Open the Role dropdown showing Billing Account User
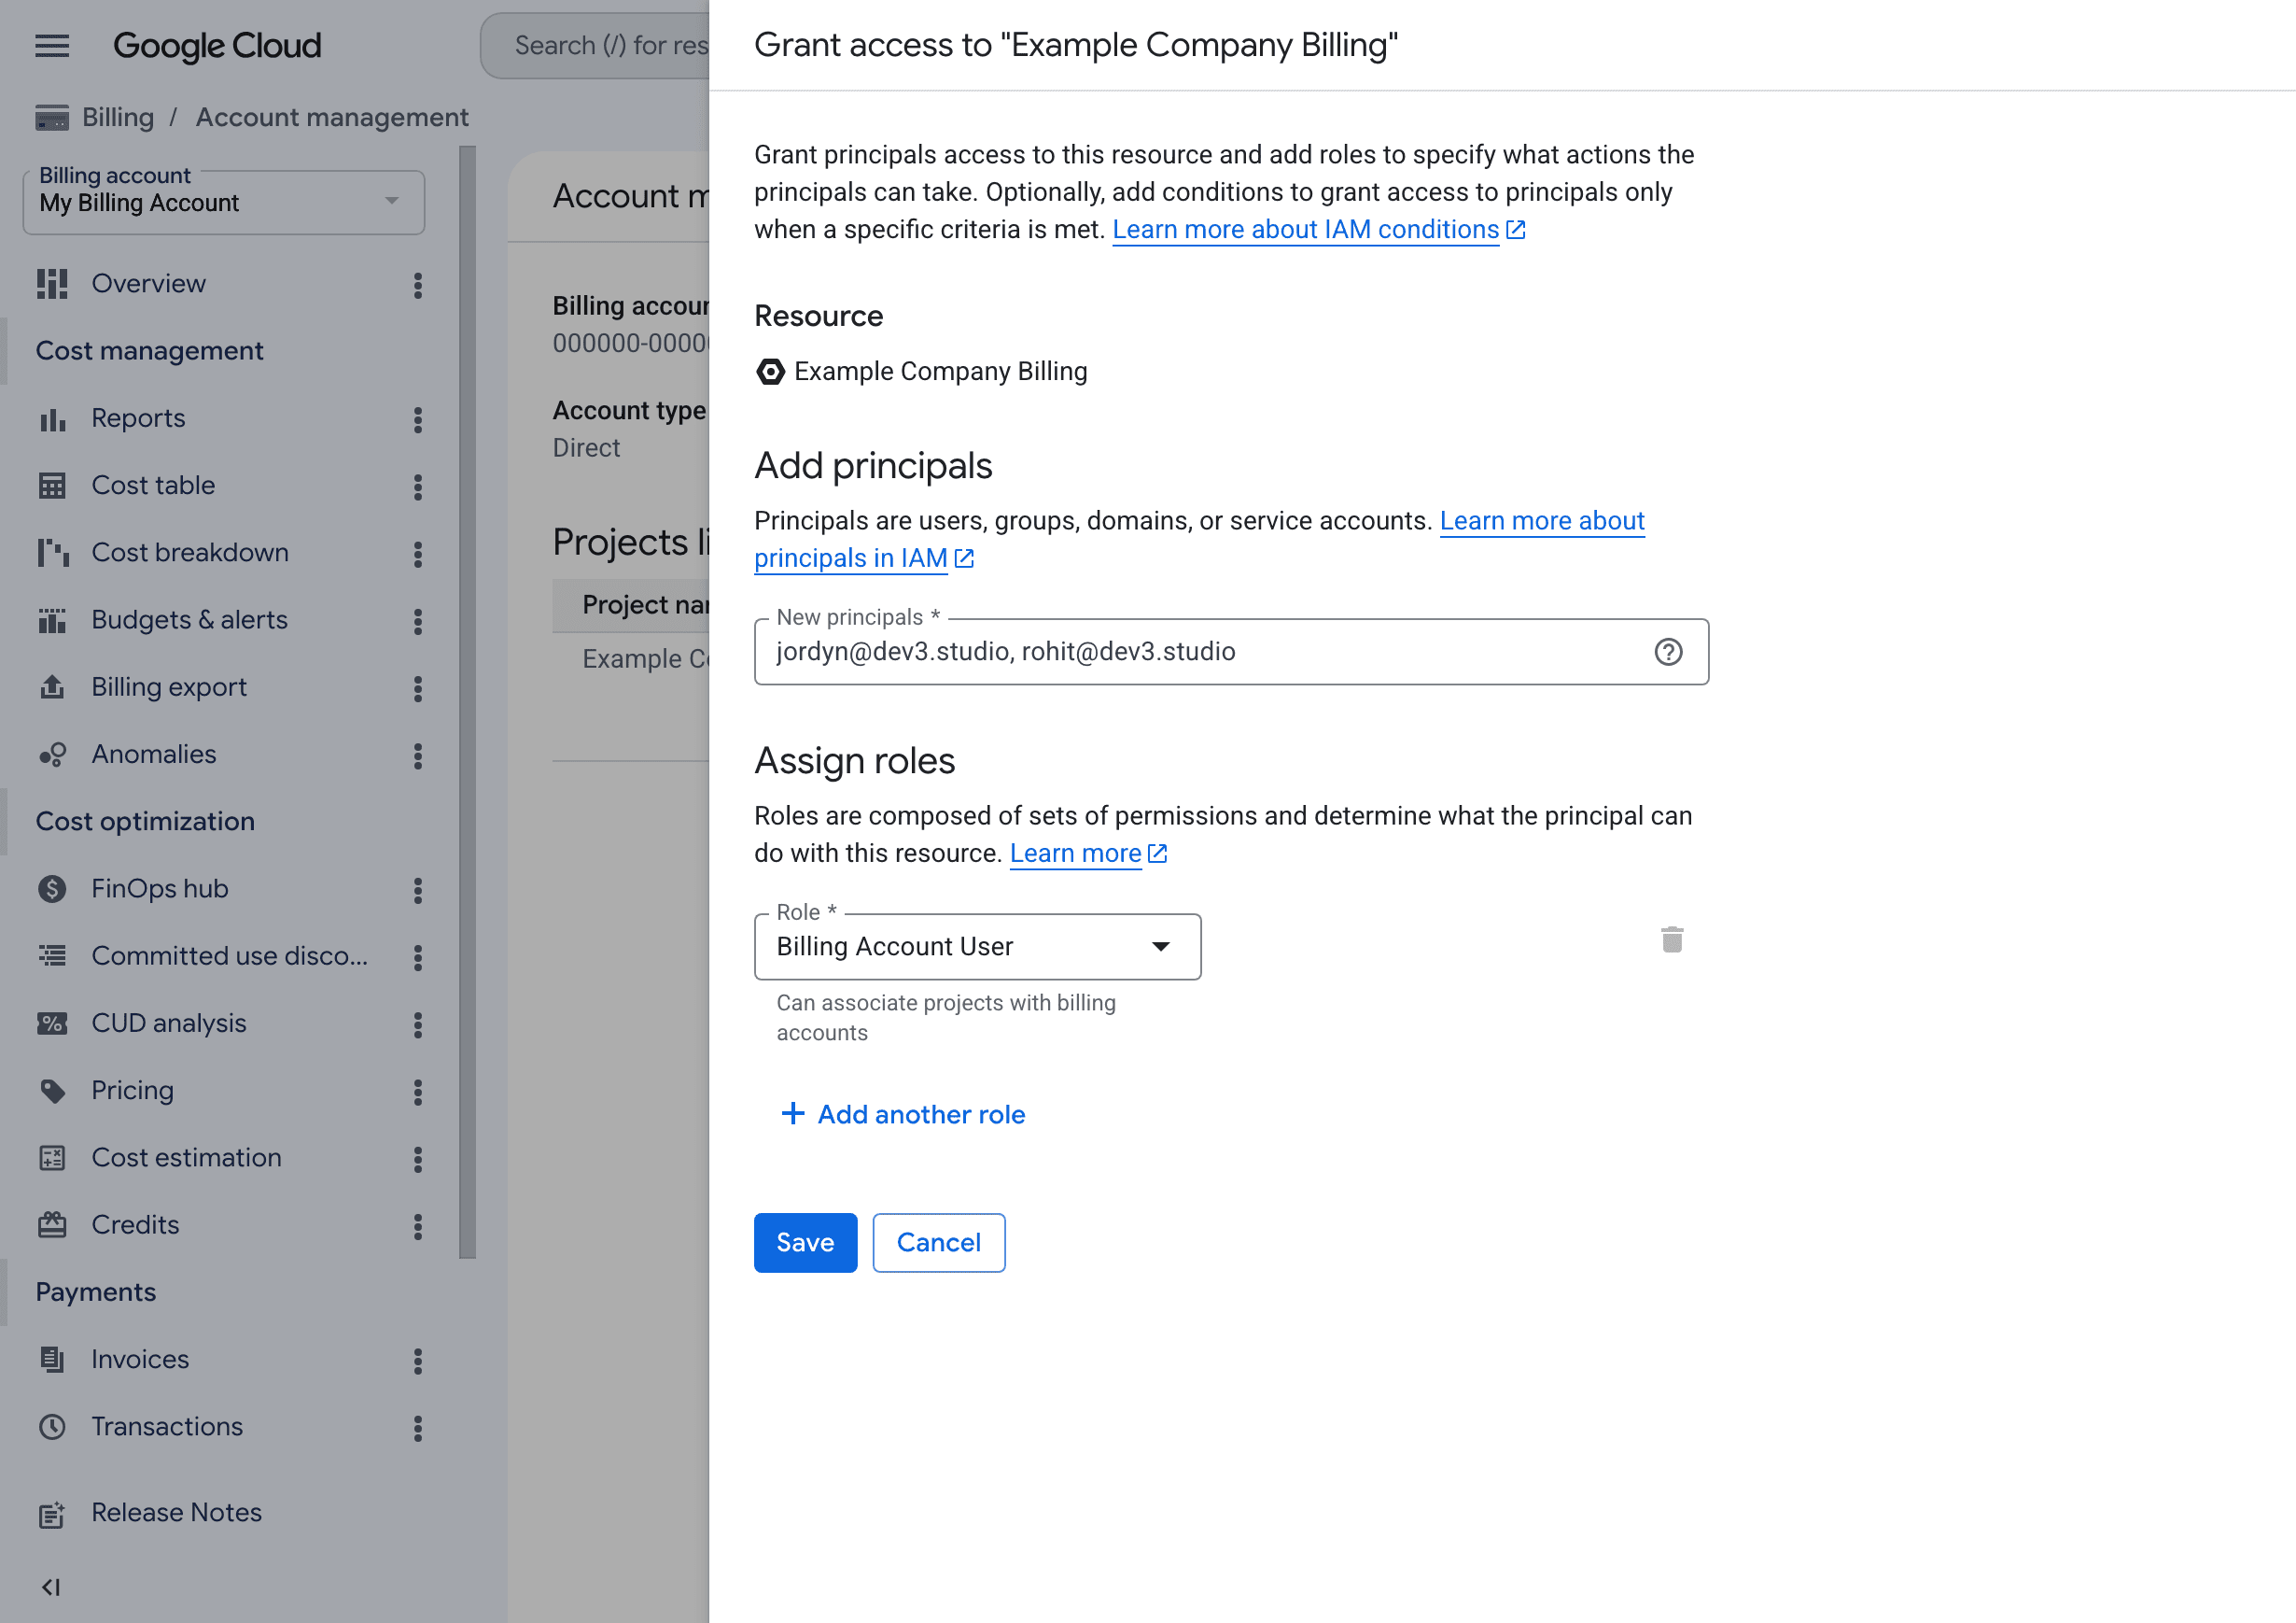 point(977,947)
